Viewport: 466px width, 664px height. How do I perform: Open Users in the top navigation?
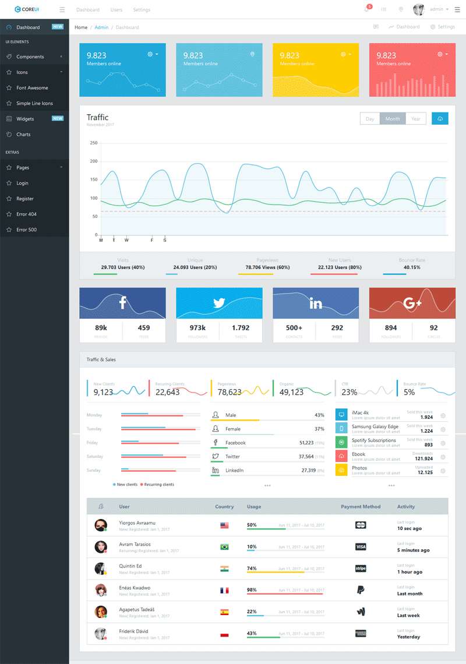pos(116,10)
